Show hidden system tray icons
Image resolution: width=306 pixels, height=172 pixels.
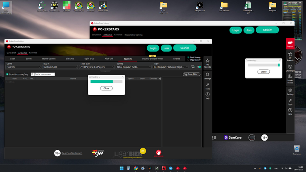255,169
